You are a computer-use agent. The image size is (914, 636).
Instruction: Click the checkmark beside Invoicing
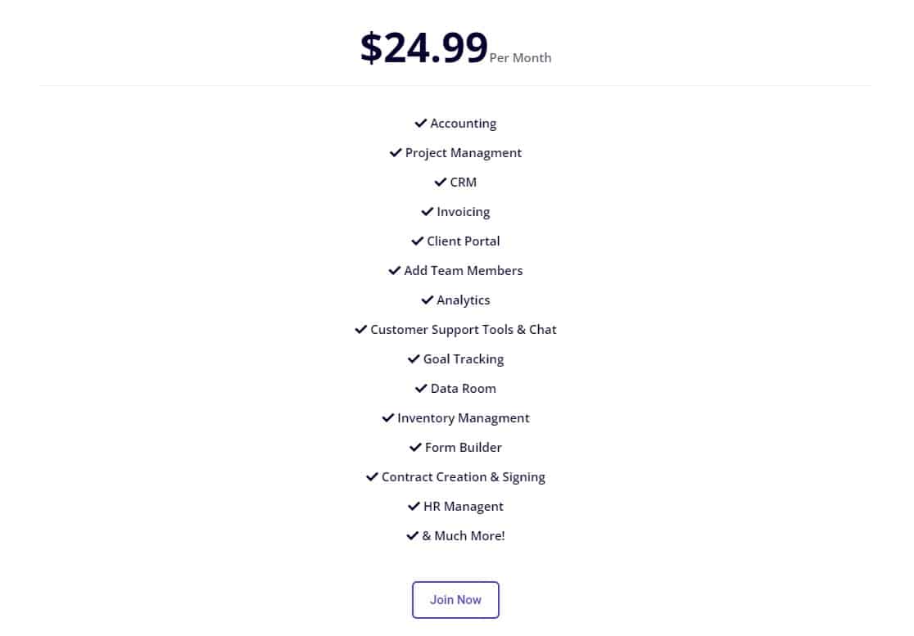(427, 211)
